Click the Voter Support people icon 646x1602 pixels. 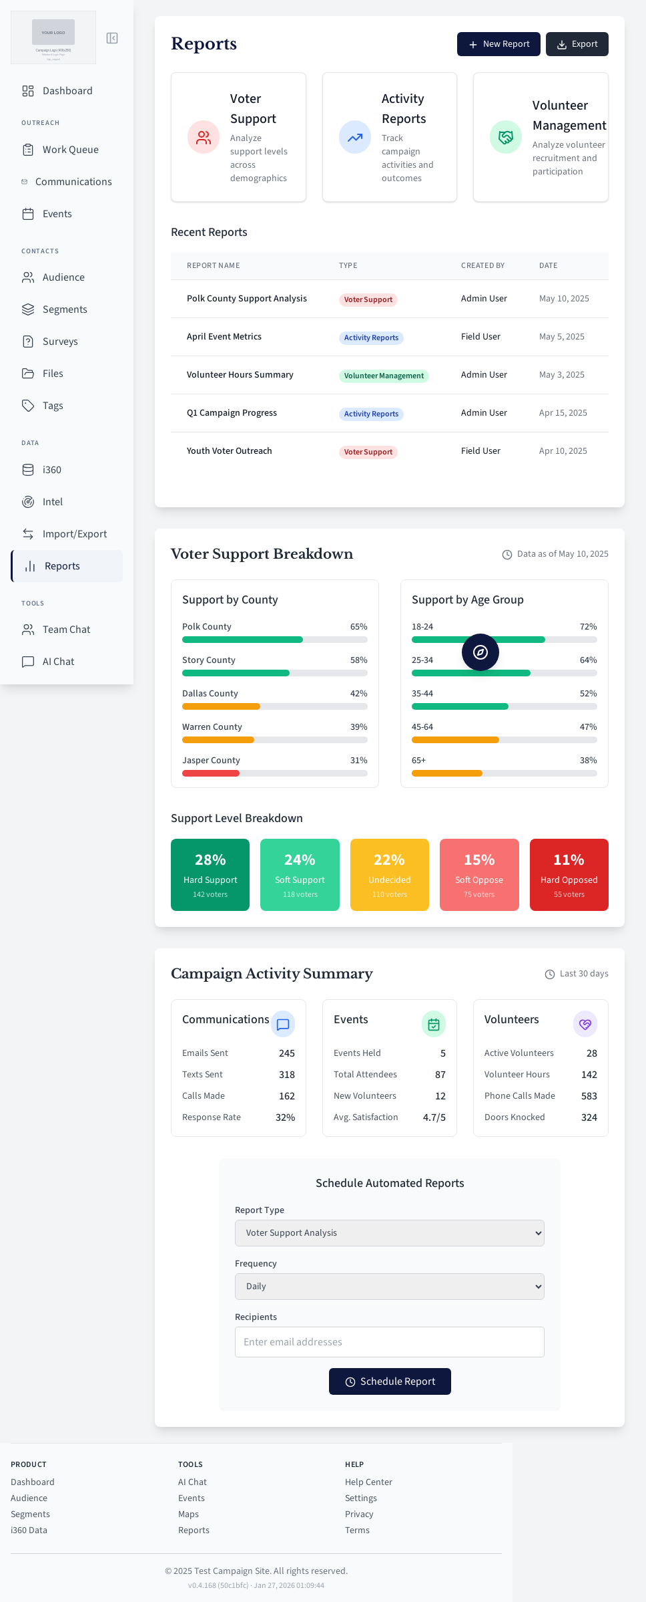pyautogui.click(x=204, y=137)
